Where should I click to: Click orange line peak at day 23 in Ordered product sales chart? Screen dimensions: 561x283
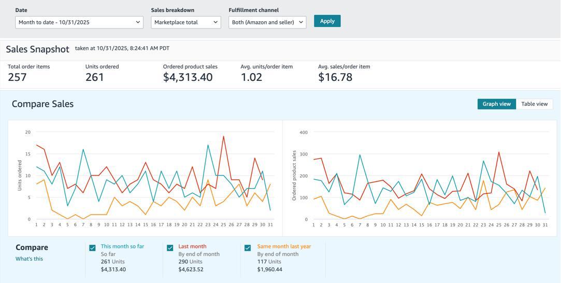483,180
